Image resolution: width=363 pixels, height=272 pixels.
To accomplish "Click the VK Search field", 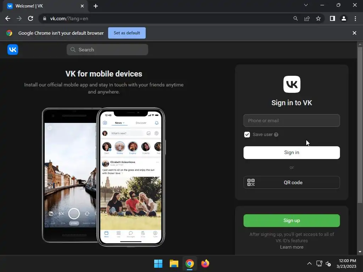I will tap(107, 50).
